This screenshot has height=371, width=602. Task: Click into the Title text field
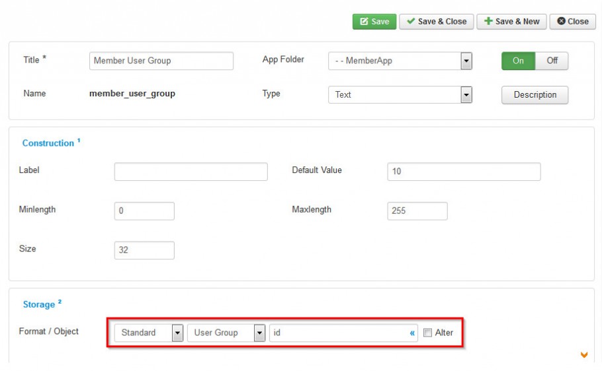coord(161,61)
